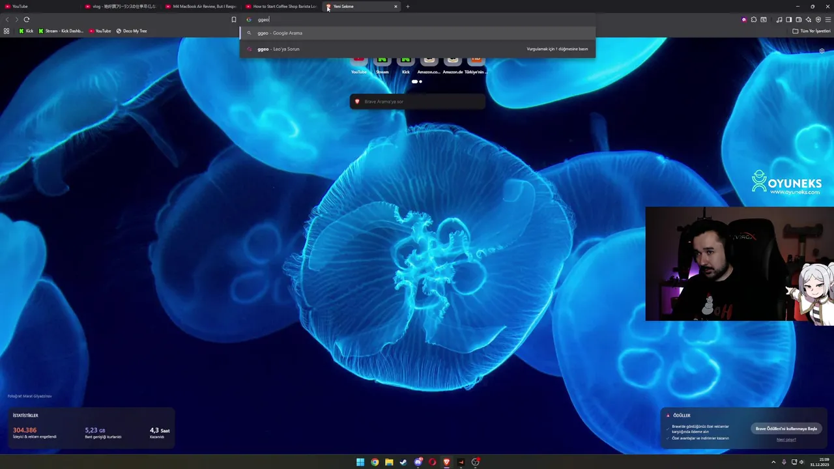
Task: Go forward using the forward arrow
Action: pos(17,20)
